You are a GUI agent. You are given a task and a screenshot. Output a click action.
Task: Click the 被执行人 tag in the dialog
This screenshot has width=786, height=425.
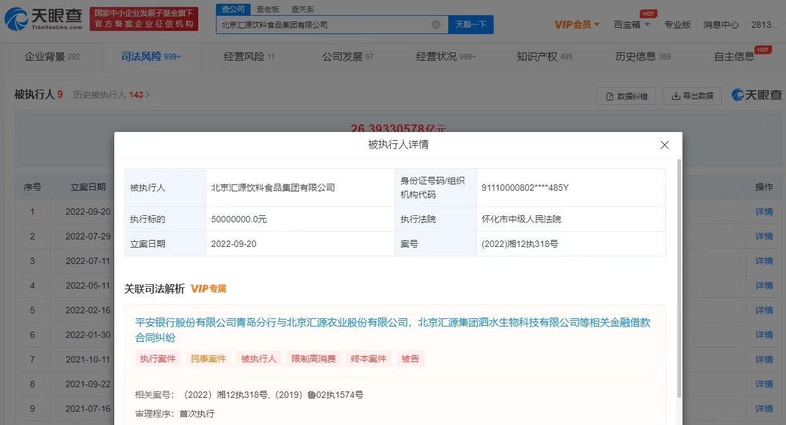pos(259,359)
